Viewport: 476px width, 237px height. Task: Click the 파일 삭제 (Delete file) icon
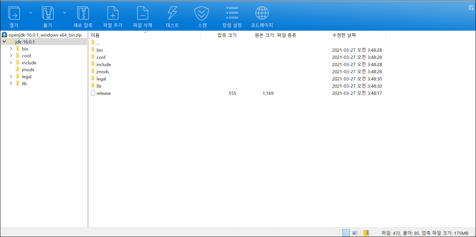(x=143, y=13)
